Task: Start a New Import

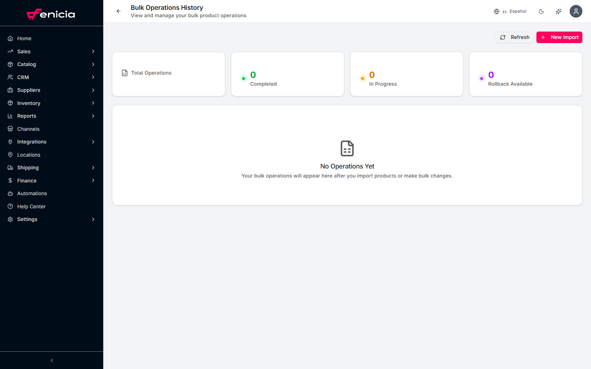Action: tap(559, 37)
